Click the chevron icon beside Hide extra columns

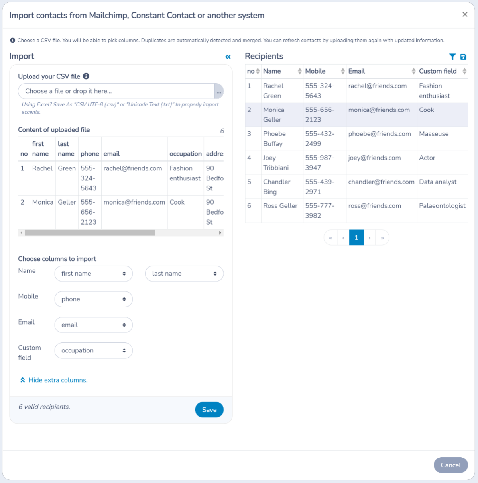click(x=23, y=380)
